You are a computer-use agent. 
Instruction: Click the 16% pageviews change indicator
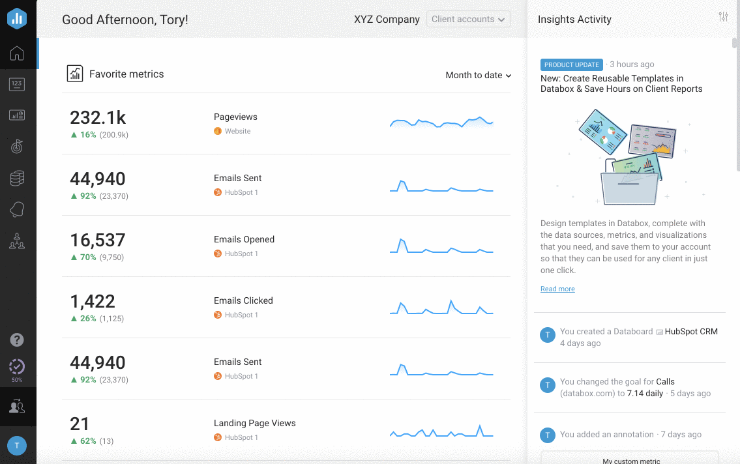83,135
